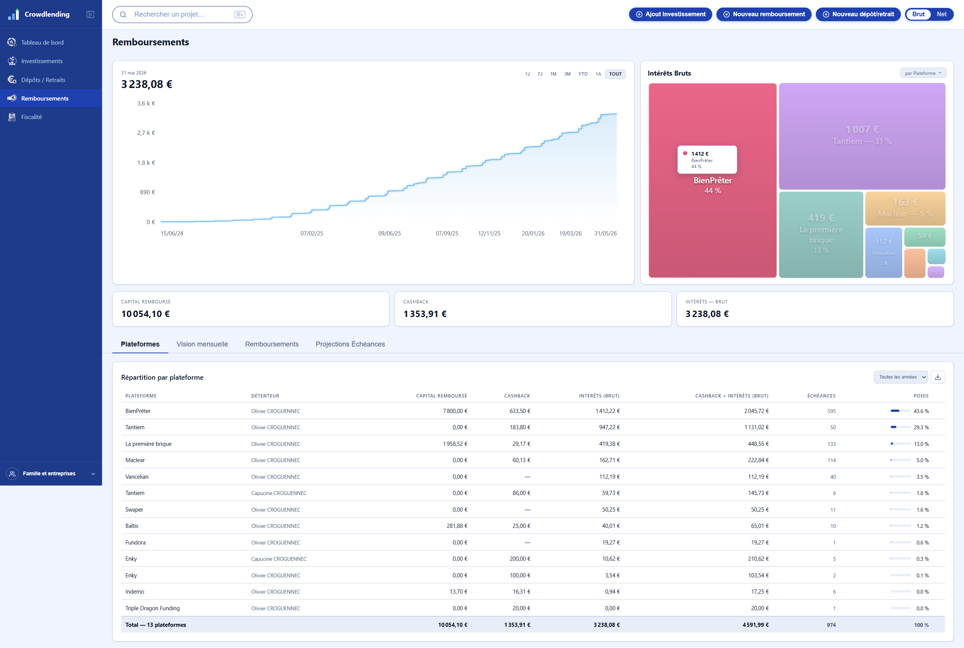The image size is (964, 648).
Task: Expand the Famille et entreprises chevron
Action: pos(93,473)
